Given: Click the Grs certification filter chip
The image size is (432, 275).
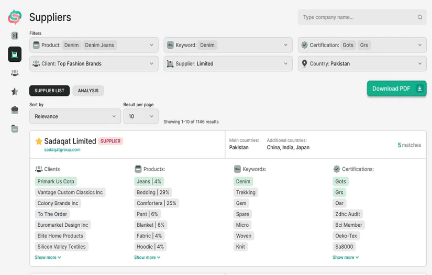Looking at the screenshot, I should (x=364, y=45).
